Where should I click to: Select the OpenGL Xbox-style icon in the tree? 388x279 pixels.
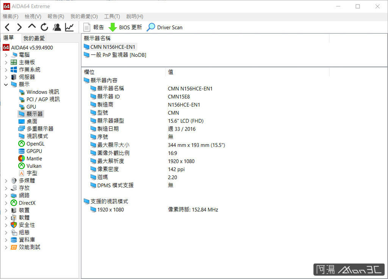point(22,143)
